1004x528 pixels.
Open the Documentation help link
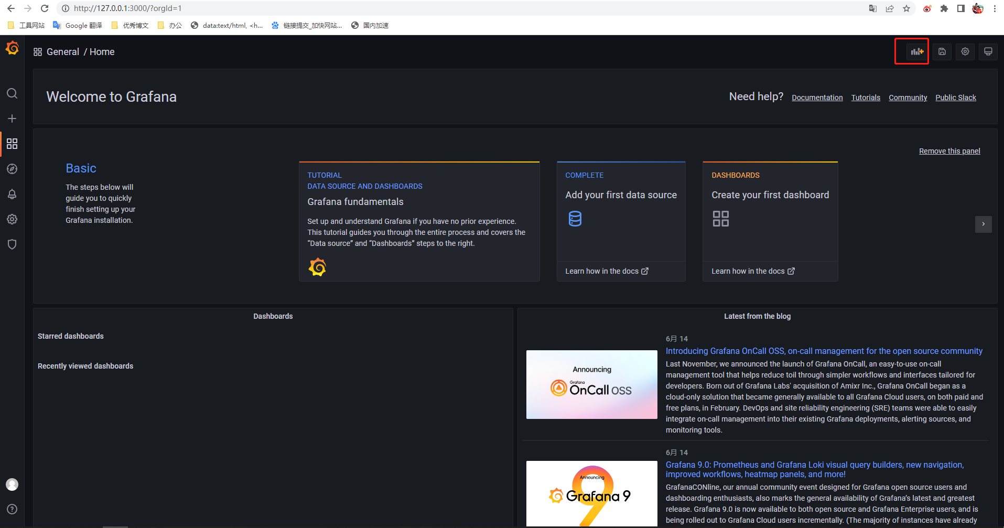tap(817, 98)
